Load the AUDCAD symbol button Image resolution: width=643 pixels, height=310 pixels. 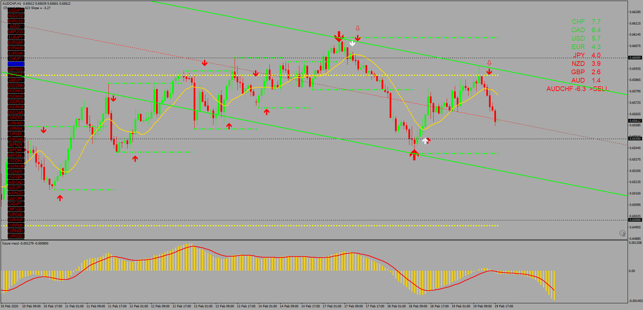(16, 182)
